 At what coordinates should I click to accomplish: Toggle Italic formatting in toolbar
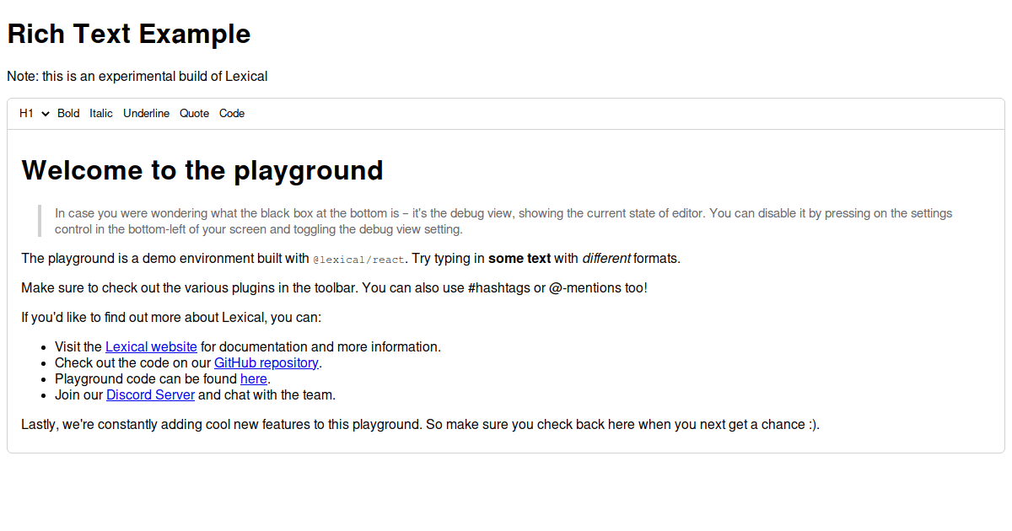pyautogui.click(x=101, y=114)
